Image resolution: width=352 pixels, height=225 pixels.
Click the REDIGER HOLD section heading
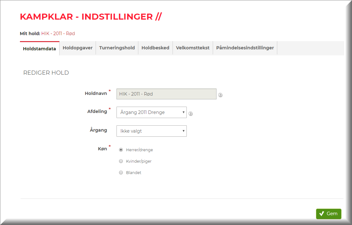tap(46, 73)
